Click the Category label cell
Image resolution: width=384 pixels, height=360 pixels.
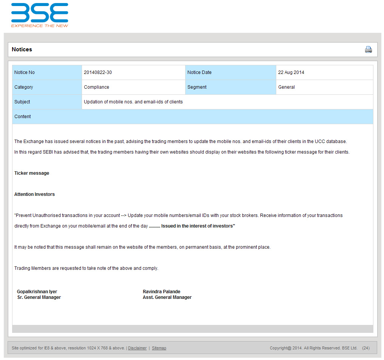[47, 87]
